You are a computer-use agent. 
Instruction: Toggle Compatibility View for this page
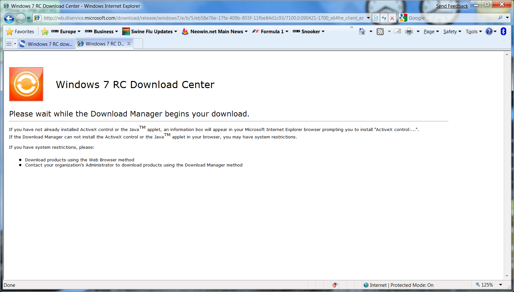coord(376,18)
